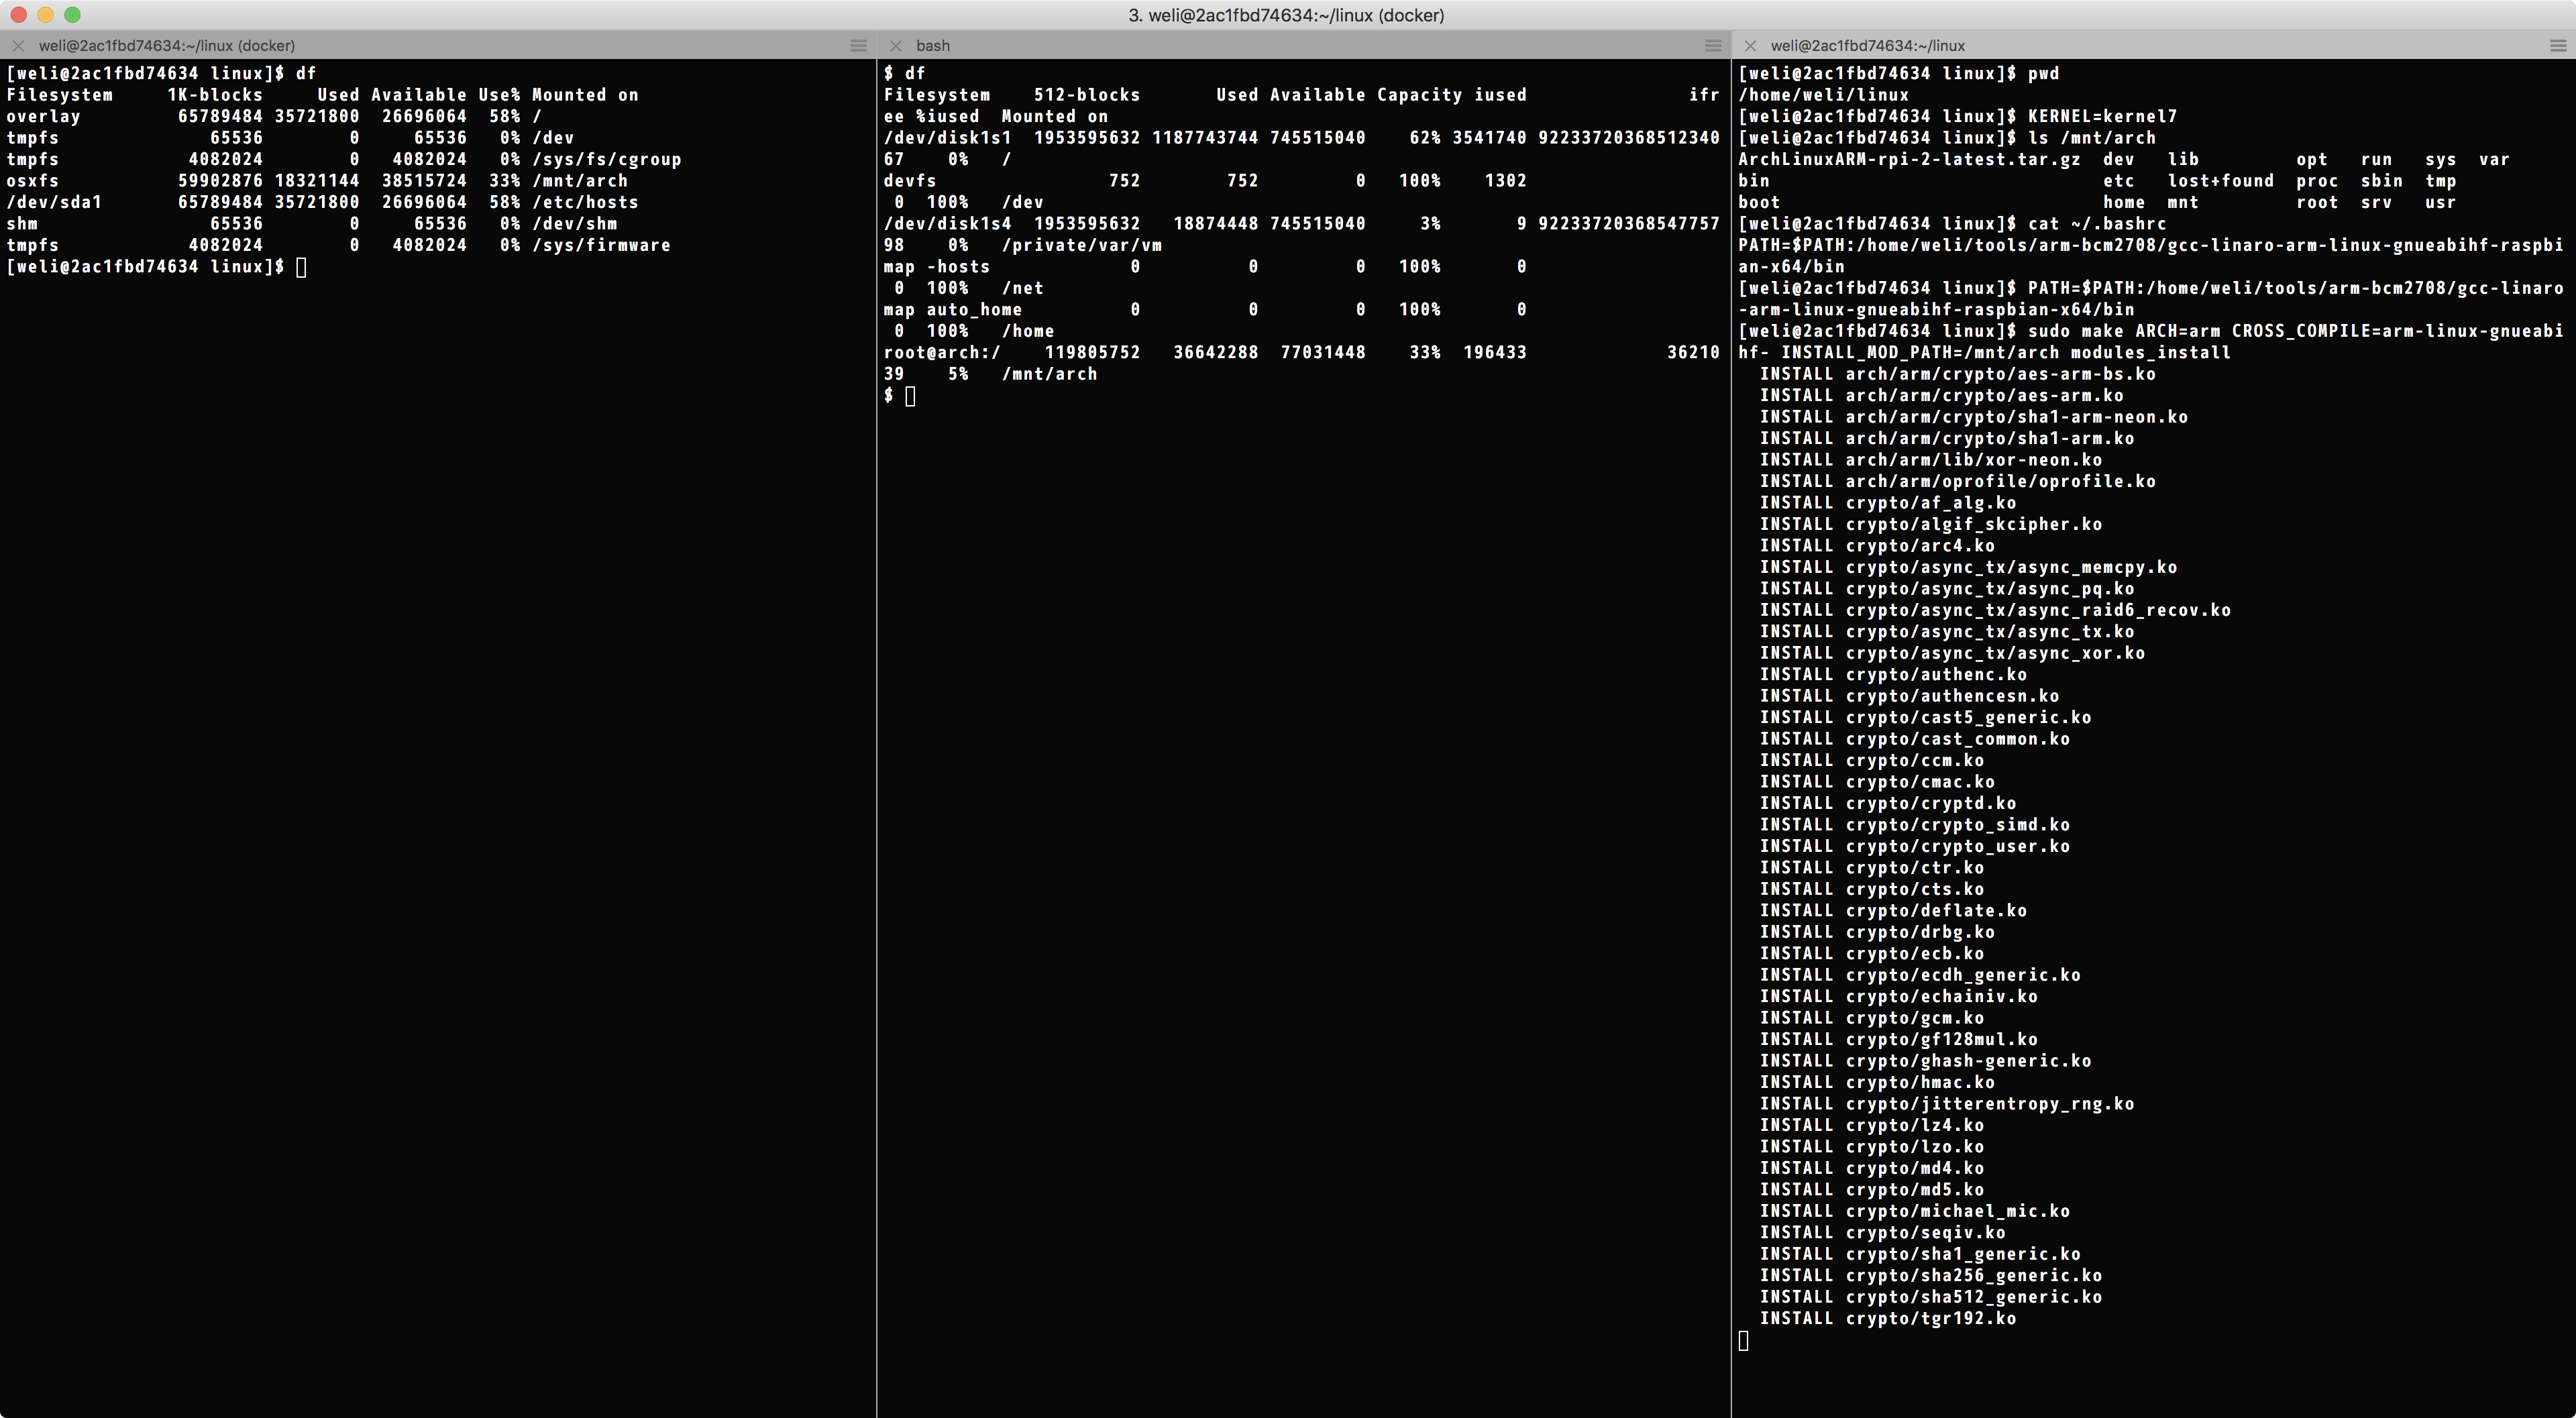Focus the bash pane via its title

click(932, 46)
